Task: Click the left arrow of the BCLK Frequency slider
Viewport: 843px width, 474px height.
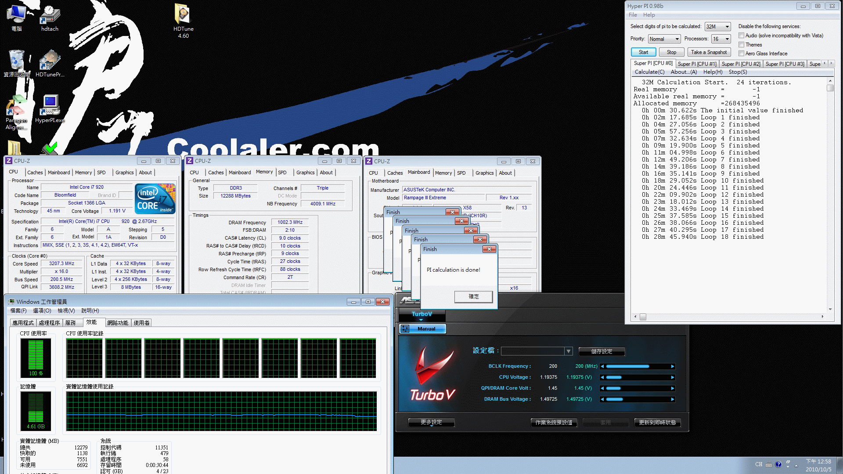Action: tap(602, 366)
